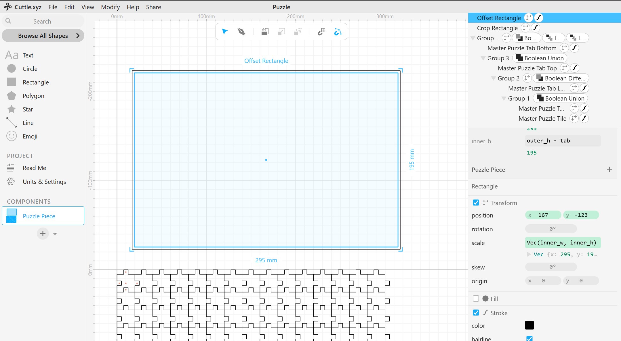Click the Search shapes field
The image size is (621, 341).
[x=43, y=21]
